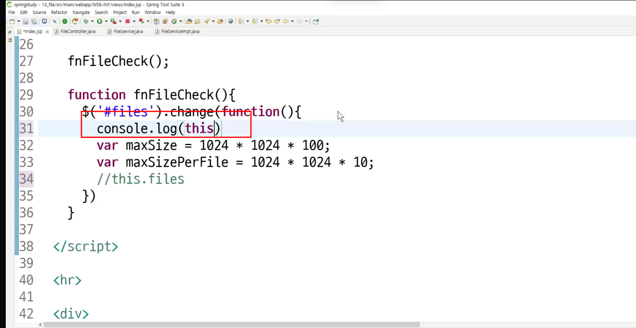Click the '<div>' tag on line 42

pyautogui.click(x=71, y=314)
